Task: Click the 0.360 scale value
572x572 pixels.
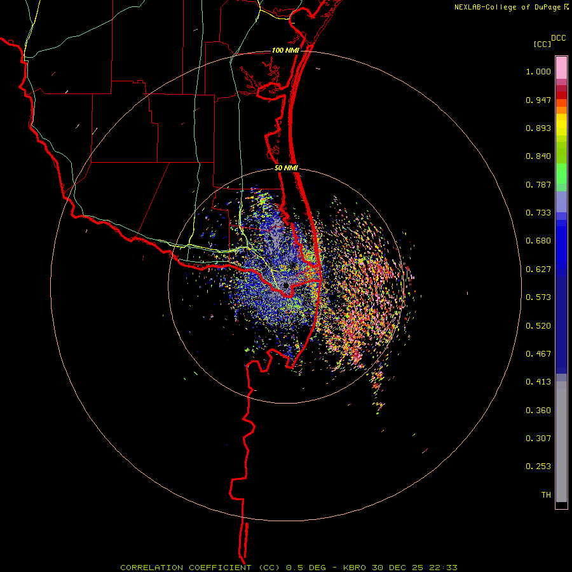Action: pyautogui.click(x=538, y=411)
